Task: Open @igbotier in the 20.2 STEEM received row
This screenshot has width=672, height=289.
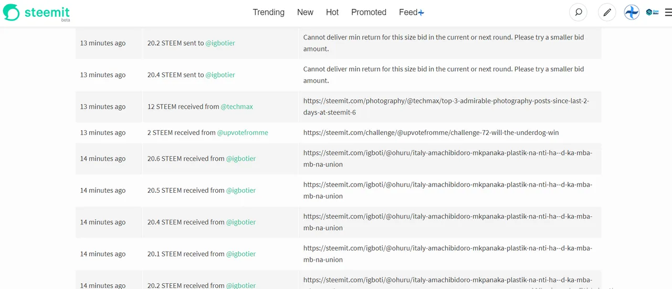Action: click(x=241, y=285)
